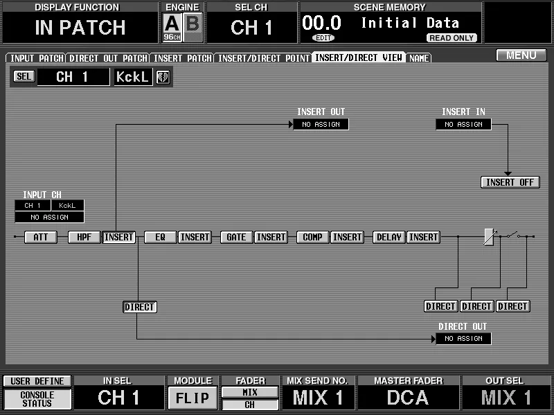Click the MODULE FLIP button
This screenshot has width=554, height=415.
click(x=193, y=398)
